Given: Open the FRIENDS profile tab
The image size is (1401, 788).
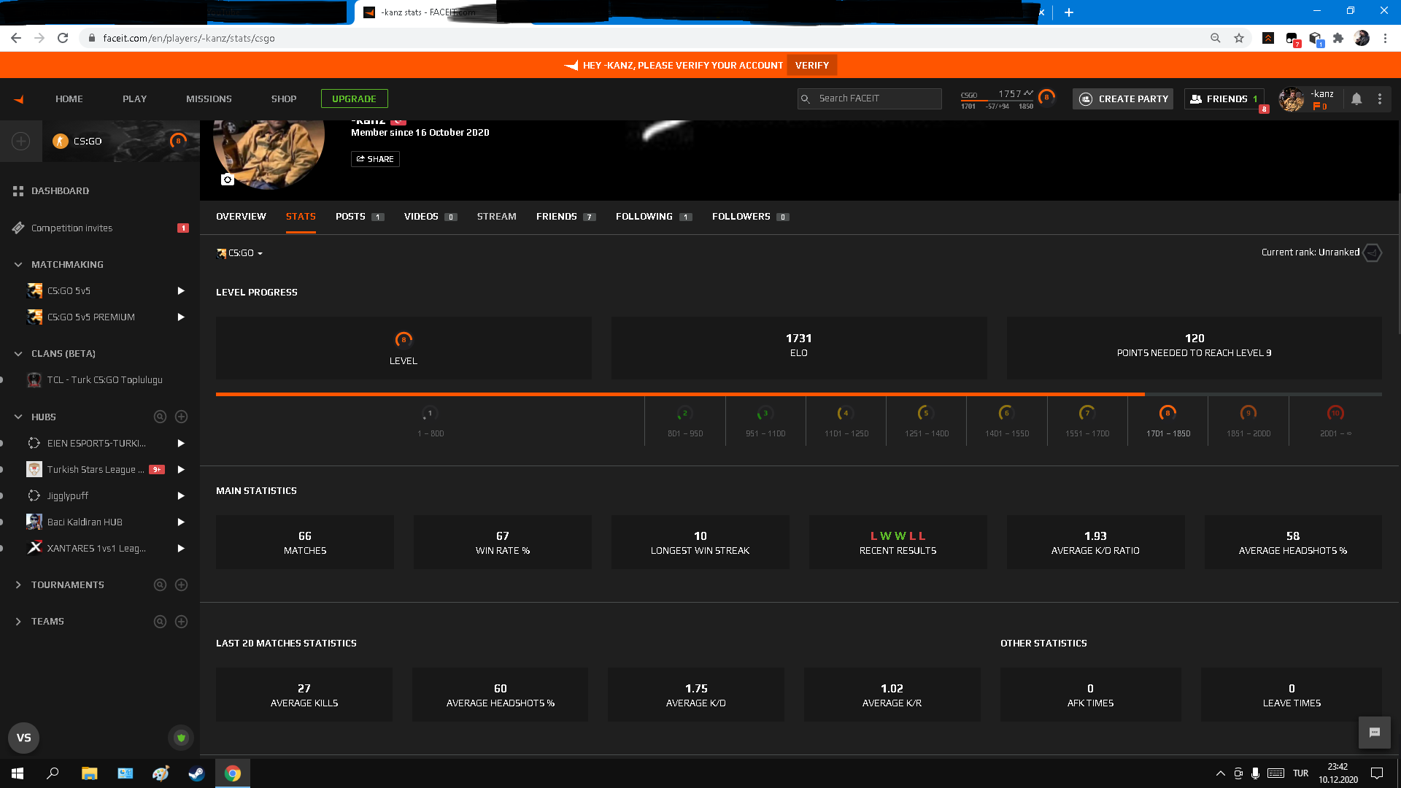Looking at the screenshot, I should click(x=557, y=217).
